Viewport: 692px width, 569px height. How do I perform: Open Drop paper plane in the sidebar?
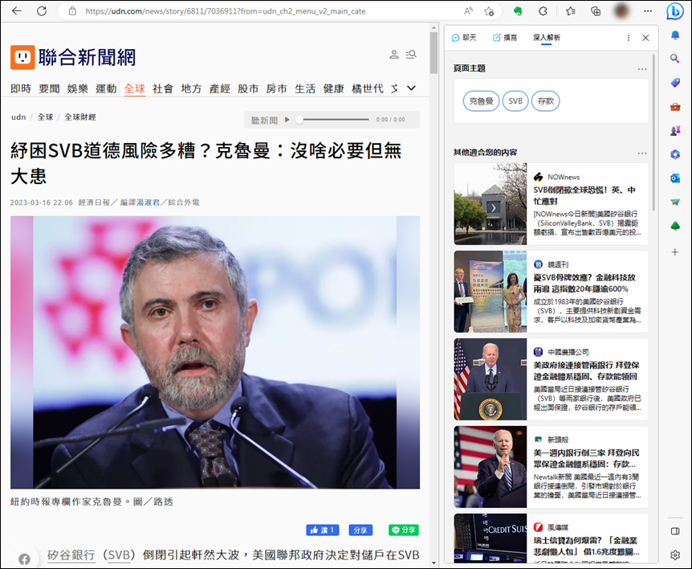(675, 202)
